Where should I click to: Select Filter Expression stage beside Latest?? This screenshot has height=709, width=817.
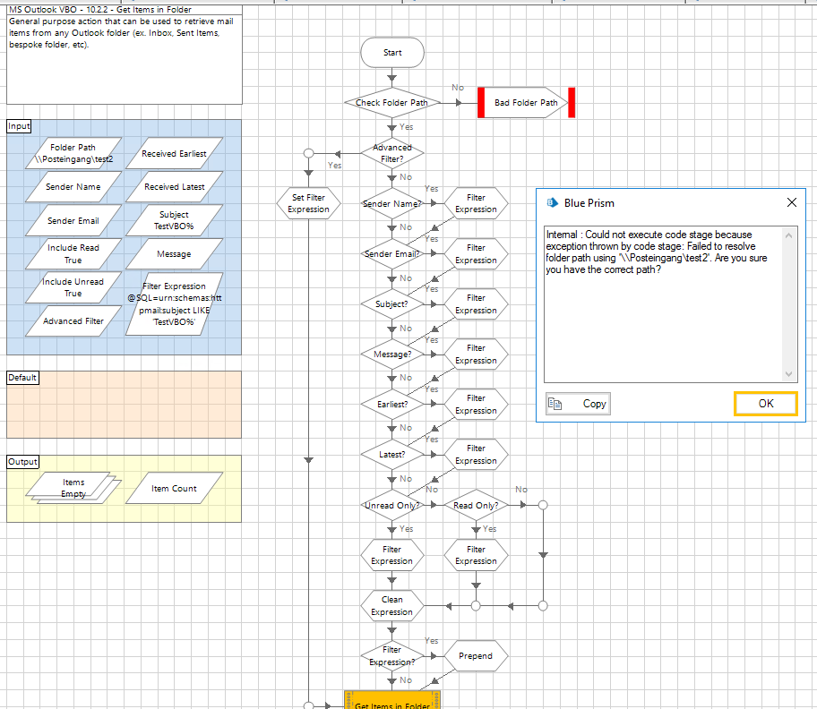[x=476, y=455]
